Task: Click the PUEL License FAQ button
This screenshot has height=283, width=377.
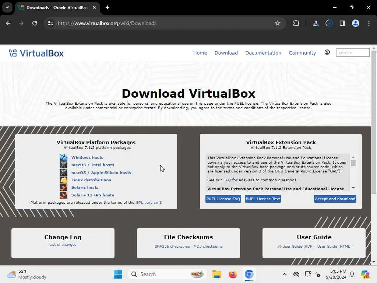Action: [x=223, y=199]
